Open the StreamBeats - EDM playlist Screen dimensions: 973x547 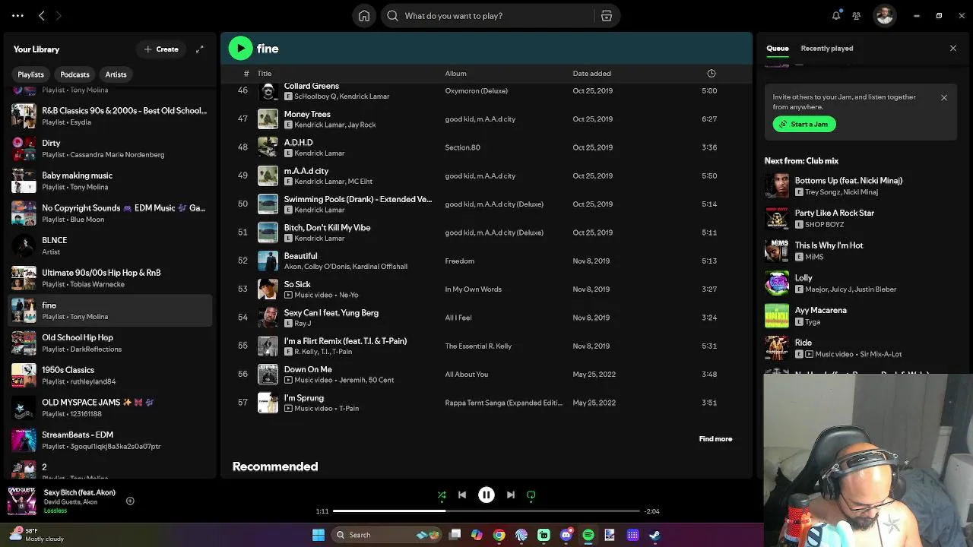110,440
